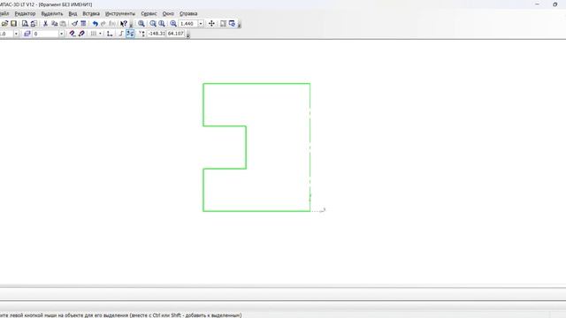This screenshot has height=318, width=566.
Task: Click the Y coordinate field 64.107
Action: [175, 34]
